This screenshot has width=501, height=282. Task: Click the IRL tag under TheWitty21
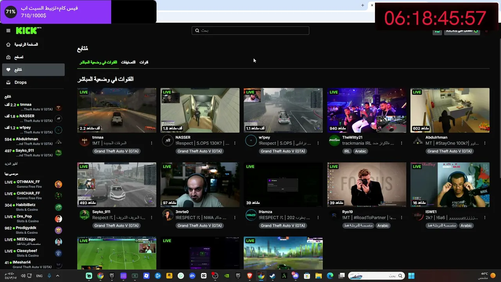click(x=347, y=151)
